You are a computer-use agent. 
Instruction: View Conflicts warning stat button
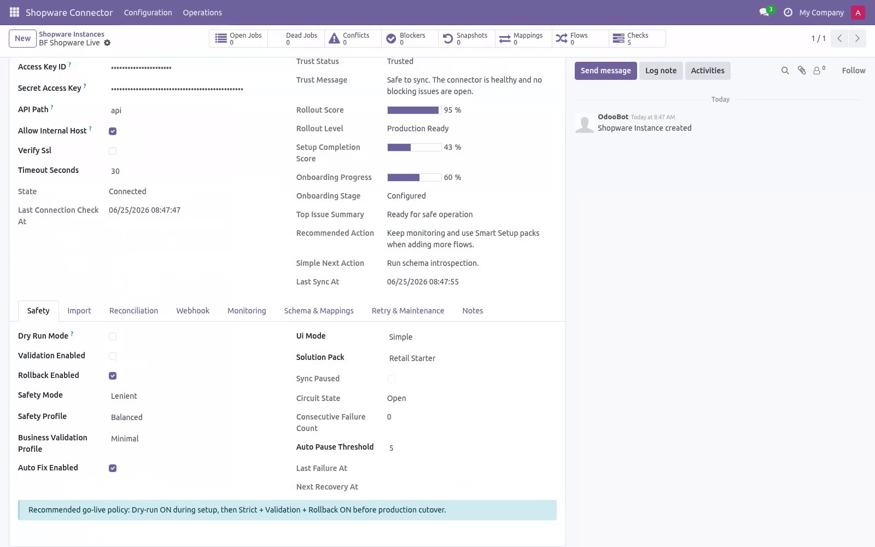352,38
